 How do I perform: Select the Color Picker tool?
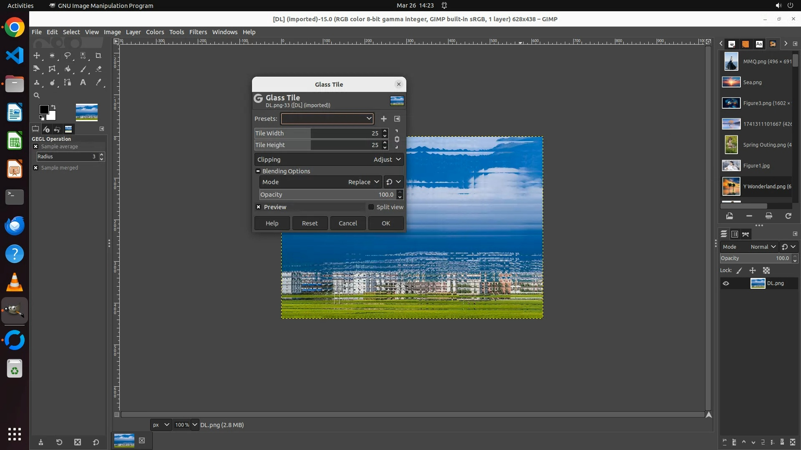tap(98, 82)
